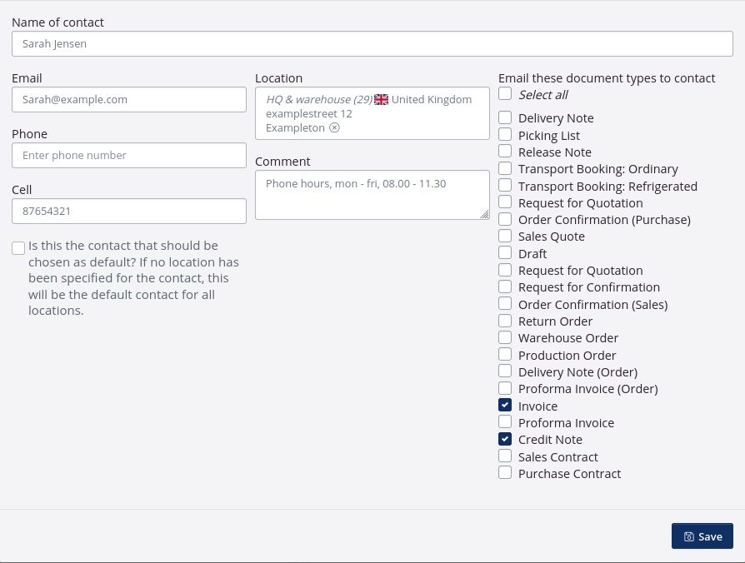745x563 pixels.
Task: Click the Name of contact field
Action: pyautogui.click(x=372, y=44)
